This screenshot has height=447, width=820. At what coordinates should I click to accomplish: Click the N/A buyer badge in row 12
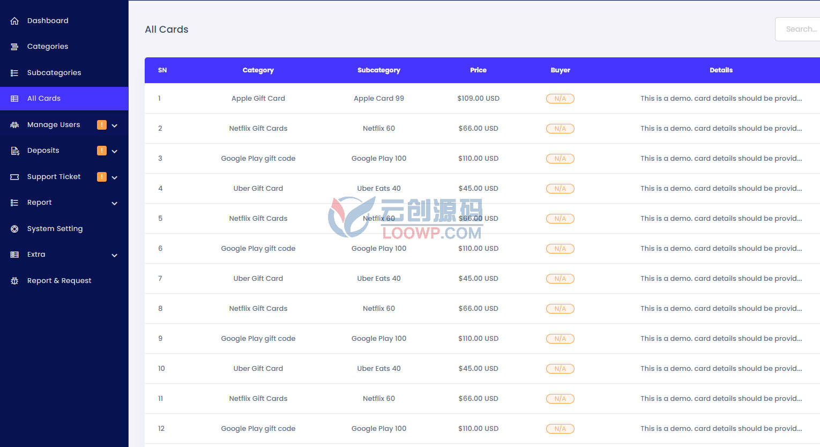tap(560, 429)
